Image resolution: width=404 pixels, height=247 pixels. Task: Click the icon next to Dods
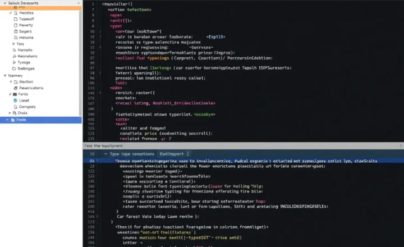click(15, 113)
